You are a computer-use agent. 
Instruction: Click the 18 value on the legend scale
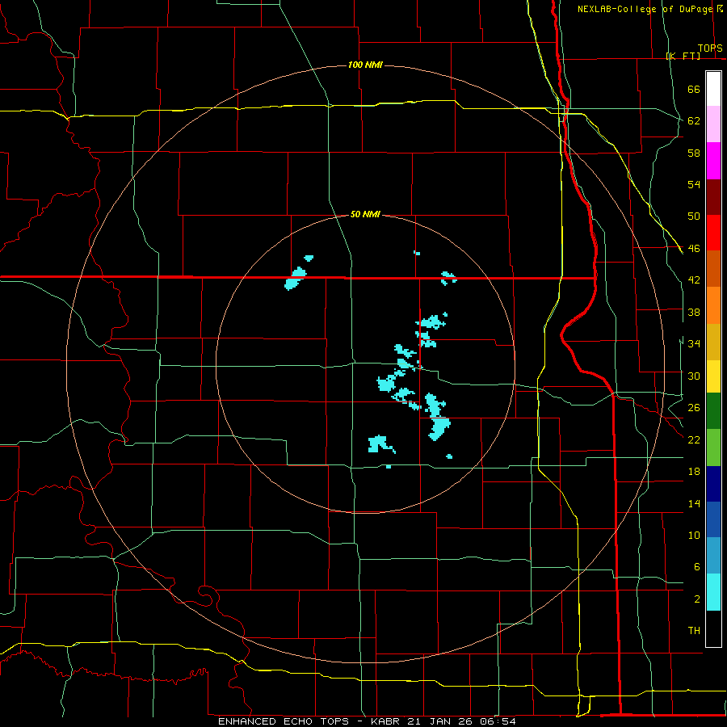coord(694,472)
